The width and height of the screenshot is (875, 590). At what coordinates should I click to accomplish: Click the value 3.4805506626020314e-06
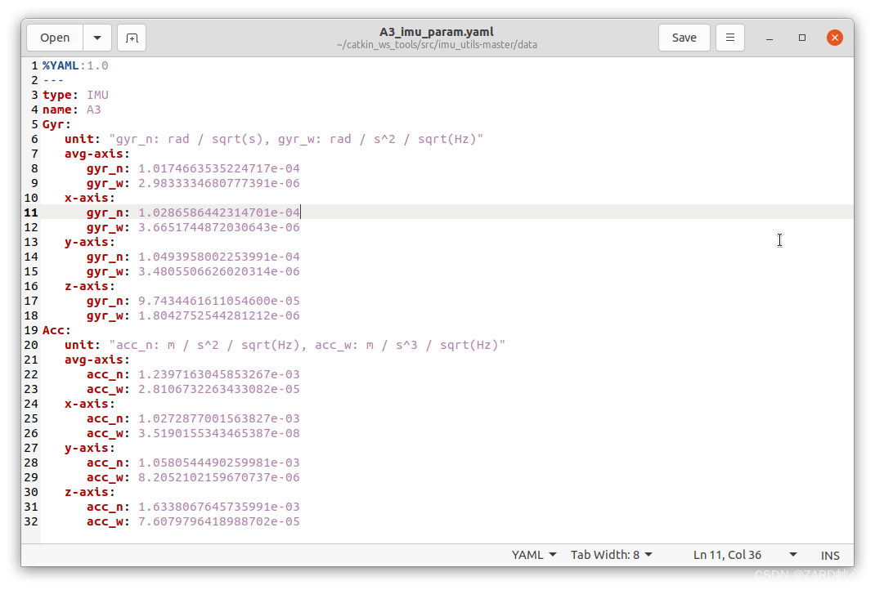219,271
